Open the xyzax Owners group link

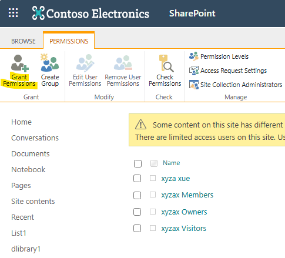(x=184, y=212)
